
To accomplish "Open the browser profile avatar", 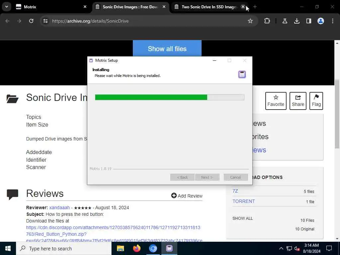I will [320, 21].
